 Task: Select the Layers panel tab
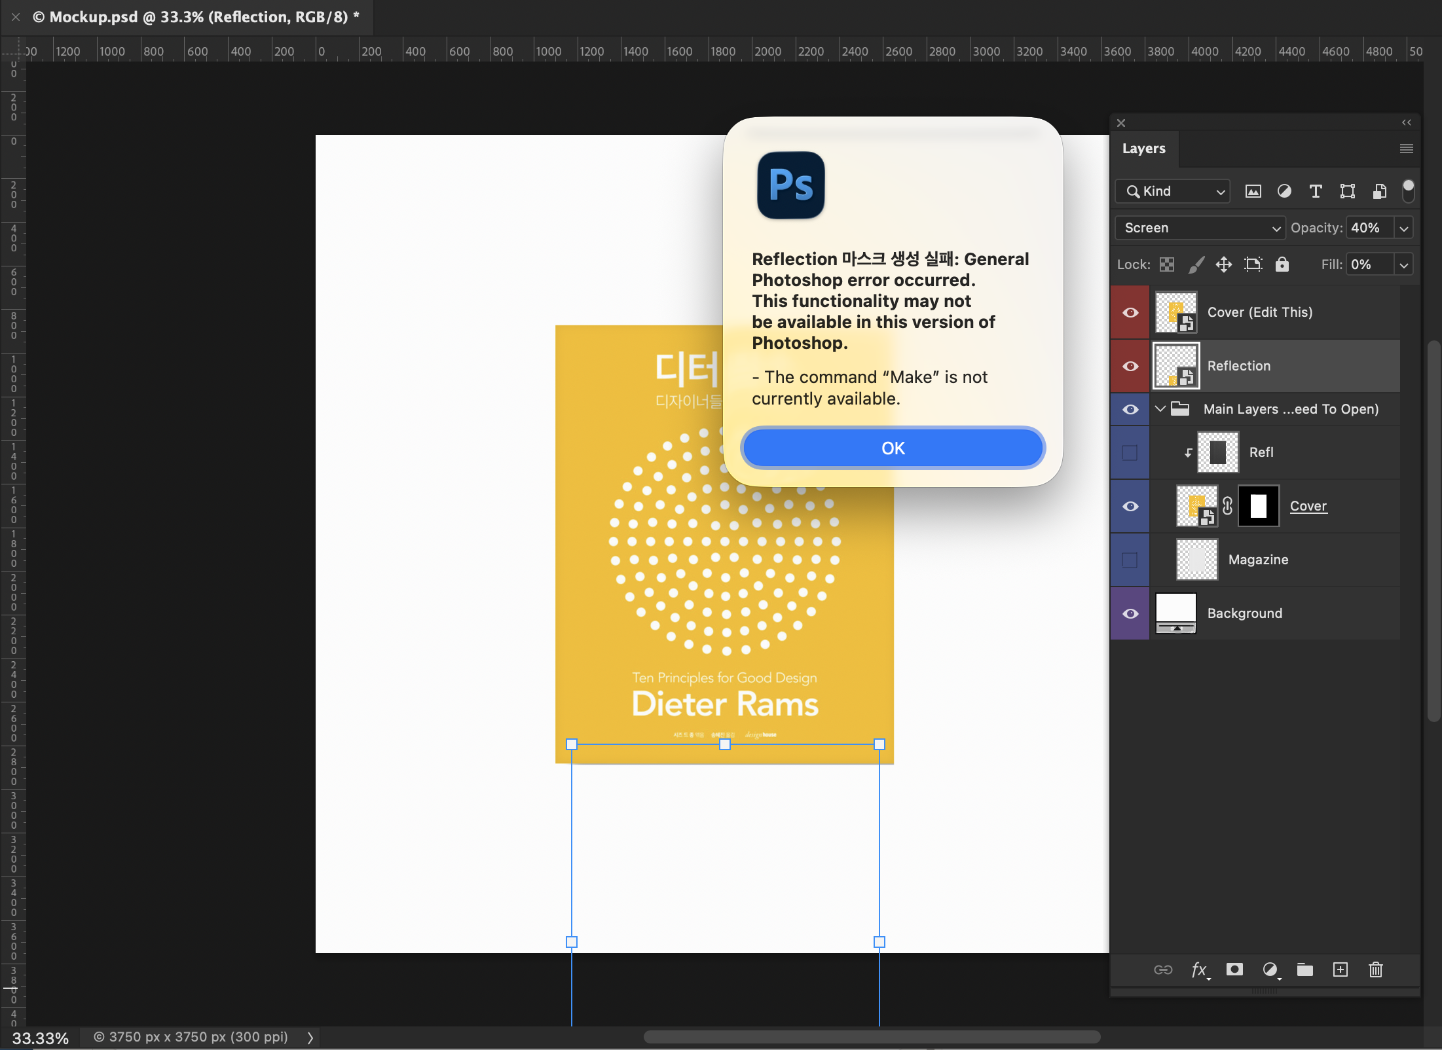1143,149
